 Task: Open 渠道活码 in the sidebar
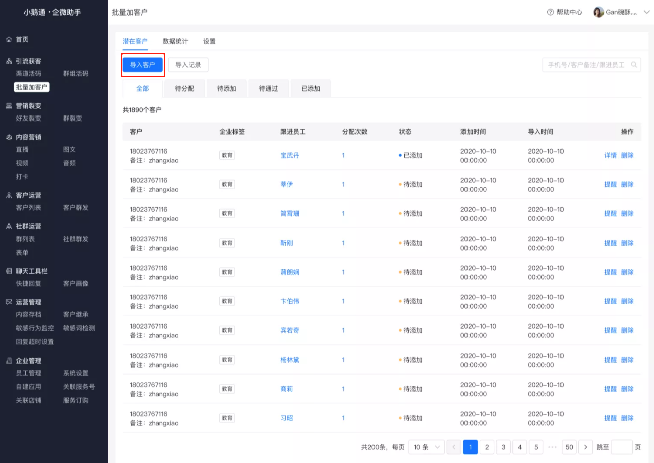pyautogui.click(x=29, y=74)
